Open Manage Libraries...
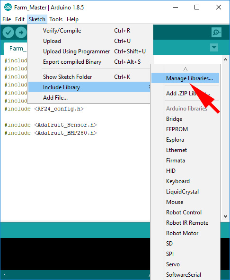 [x=185, y=78]
